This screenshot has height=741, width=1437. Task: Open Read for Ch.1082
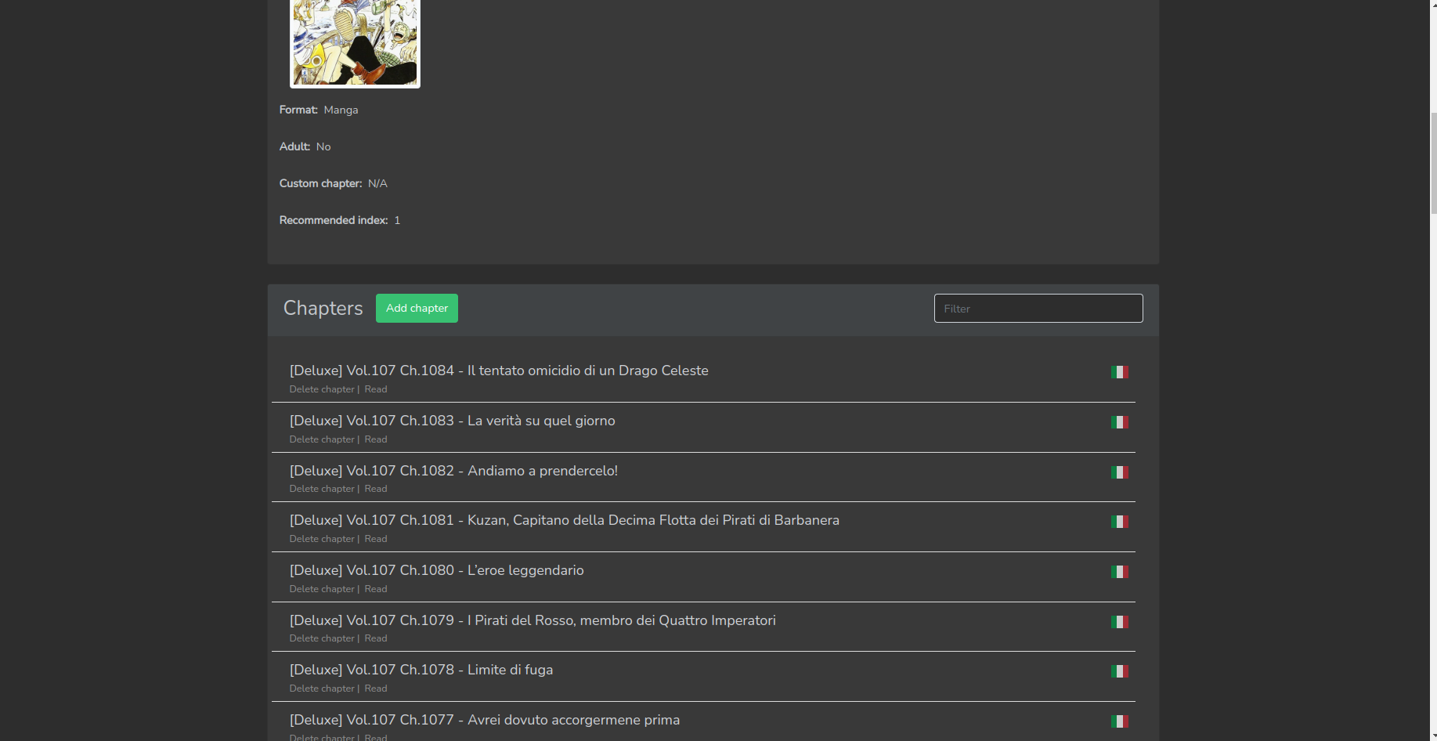click(375, 488)
